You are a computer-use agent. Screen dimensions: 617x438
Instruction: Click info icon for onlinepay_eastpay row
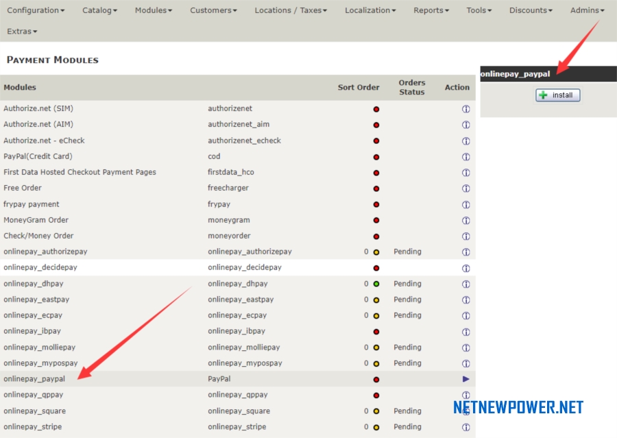(466, 300)
